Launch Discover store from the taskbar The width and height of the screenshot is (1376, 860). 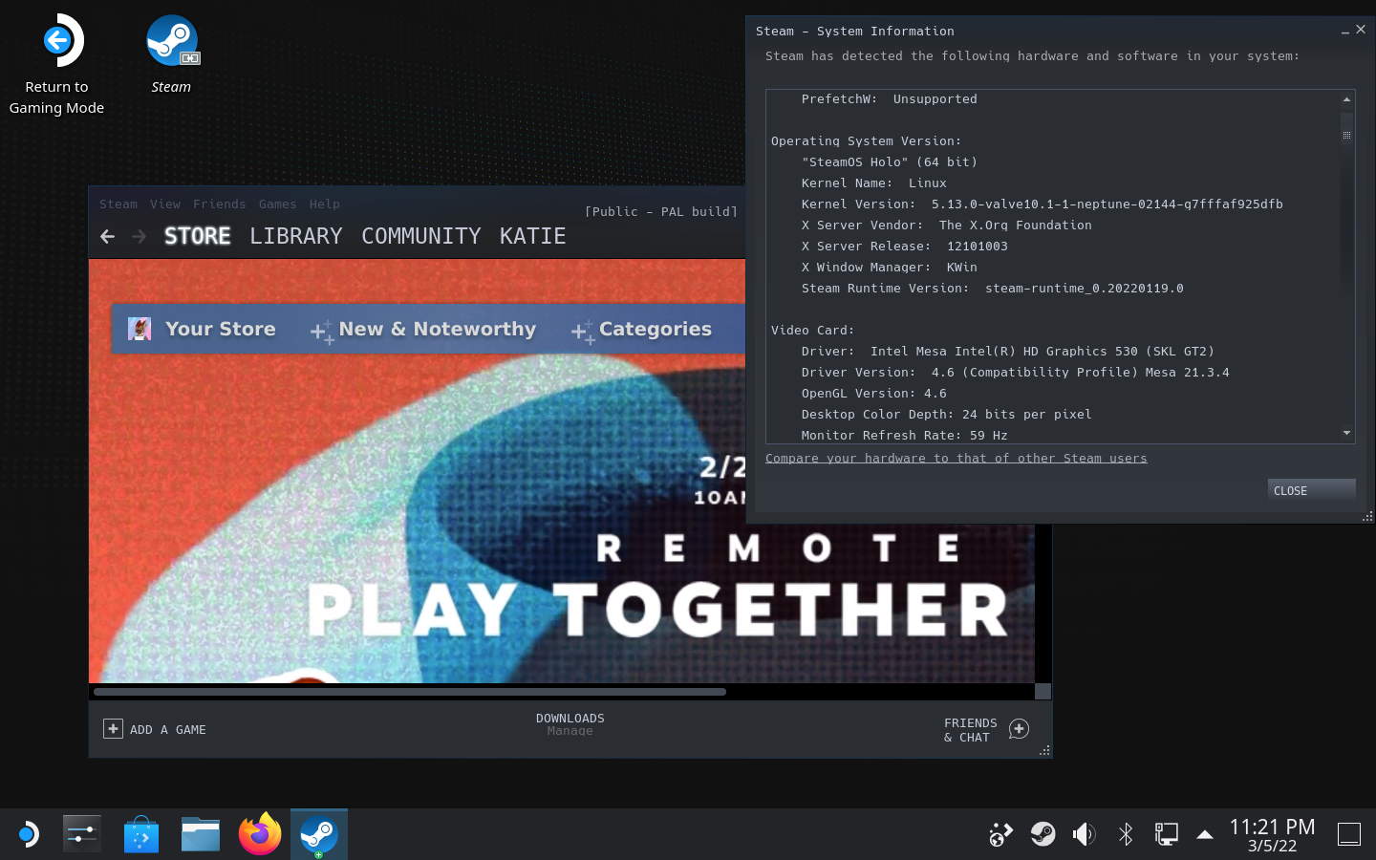click(141, 835)
